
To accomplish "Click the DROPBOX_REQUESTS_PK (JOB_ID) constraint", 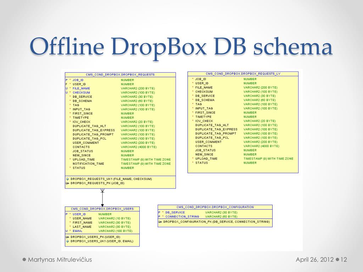I will tap(97, 183).
